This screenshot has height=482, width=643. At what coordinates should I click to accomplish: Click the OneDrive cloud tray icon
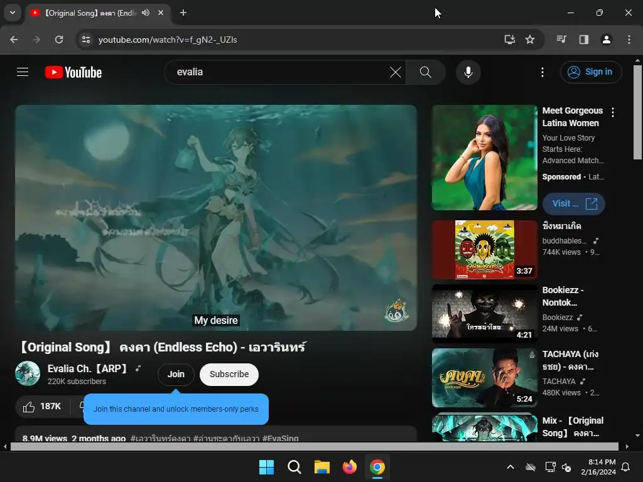(531, 467)
